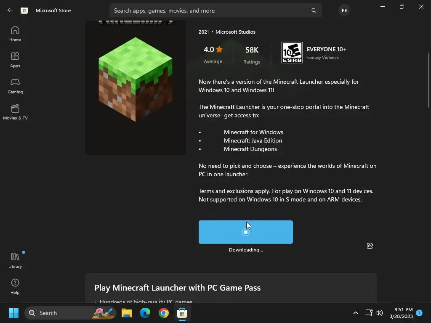Click the Downloading... status text
The width and height of the screenshot is (431, 323).
click(x=246, y=250)
